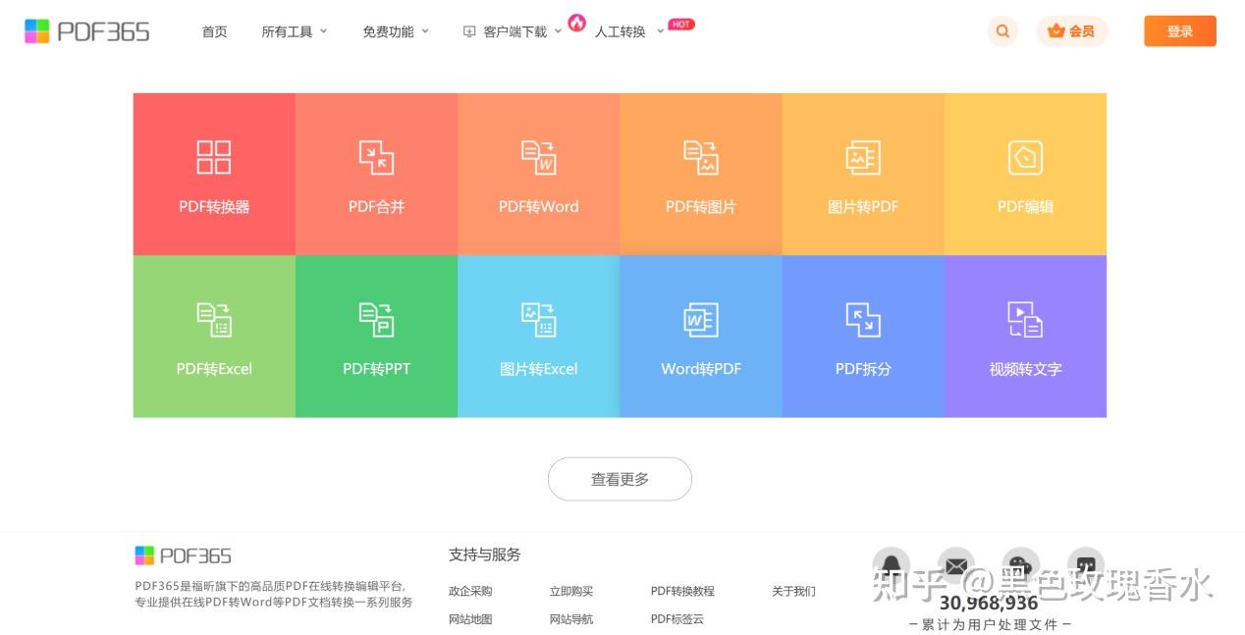Select the PDF拆分 split icon
This screenshot has height=635, width=1245.
[x=863, y=319]
